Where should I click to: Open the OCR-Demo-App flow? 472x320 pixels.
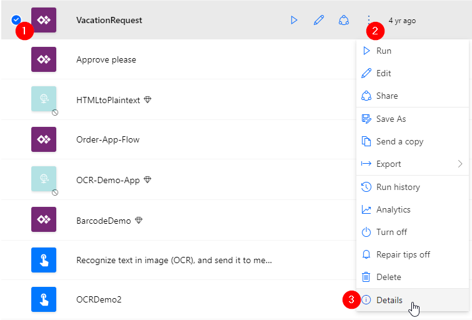point(108,180)
